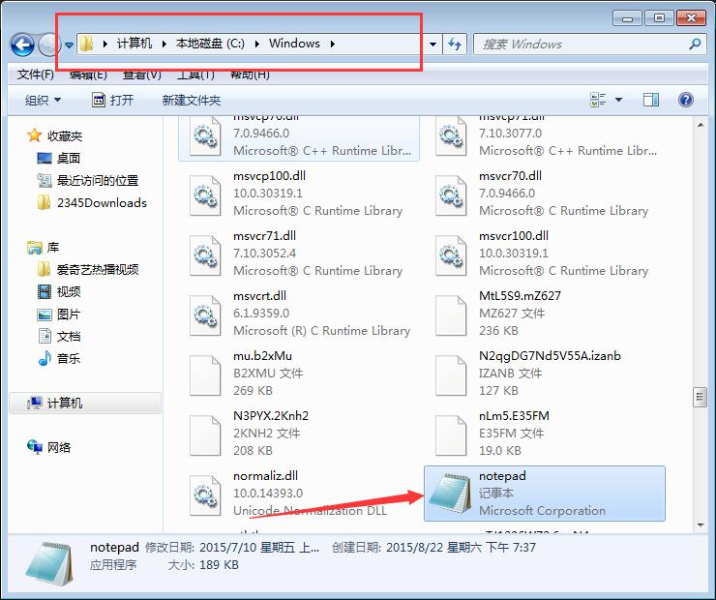The image size is (716, 600).
Task: Open the 组织 dropdown menu
Action: click(x=43, y=100)
